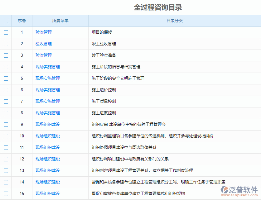Check the checkbox for row 9 组织应由建设单位主持的工程管理会
Viewport: 261px width, 200px height.
[5, 124]
